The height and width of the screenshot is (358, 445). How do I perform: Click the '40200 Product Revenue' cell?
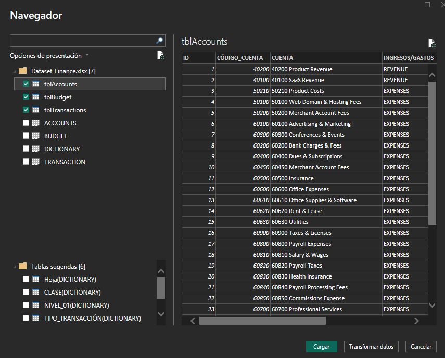point(326,69)
